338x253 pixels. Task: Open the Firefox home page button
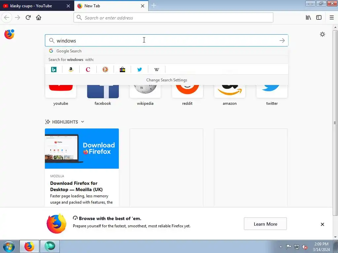[x=39, y=17]
